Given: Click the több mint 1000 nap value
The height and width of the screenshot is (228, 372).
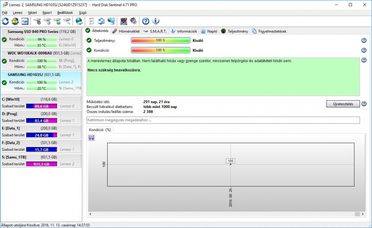Looking at the screenshot, I should pyautogui.click(x=160, y=107).
